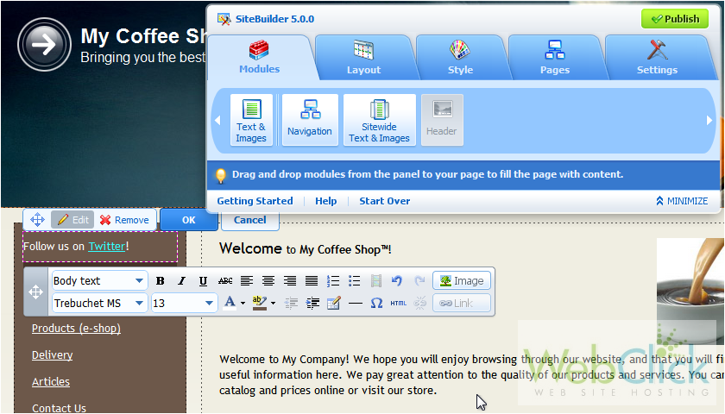Select the Navigation module
Screen dimensions: 725x414
310,120
